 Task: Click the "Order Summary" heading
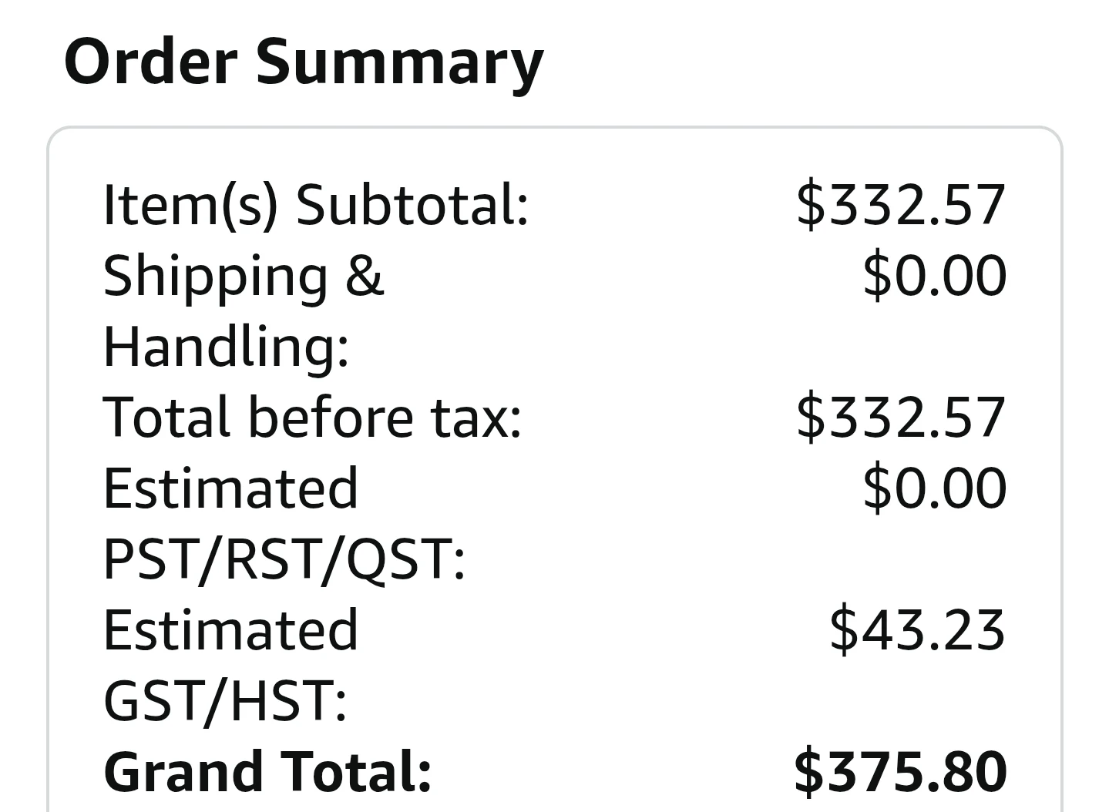(304, 62)
